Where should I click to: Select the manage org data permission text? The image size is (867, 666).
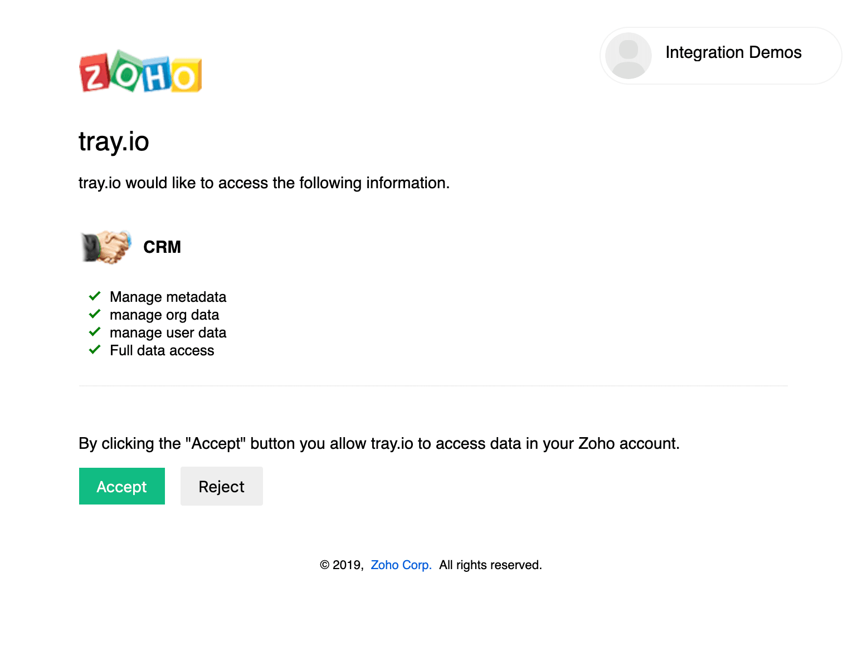point(164,315)
